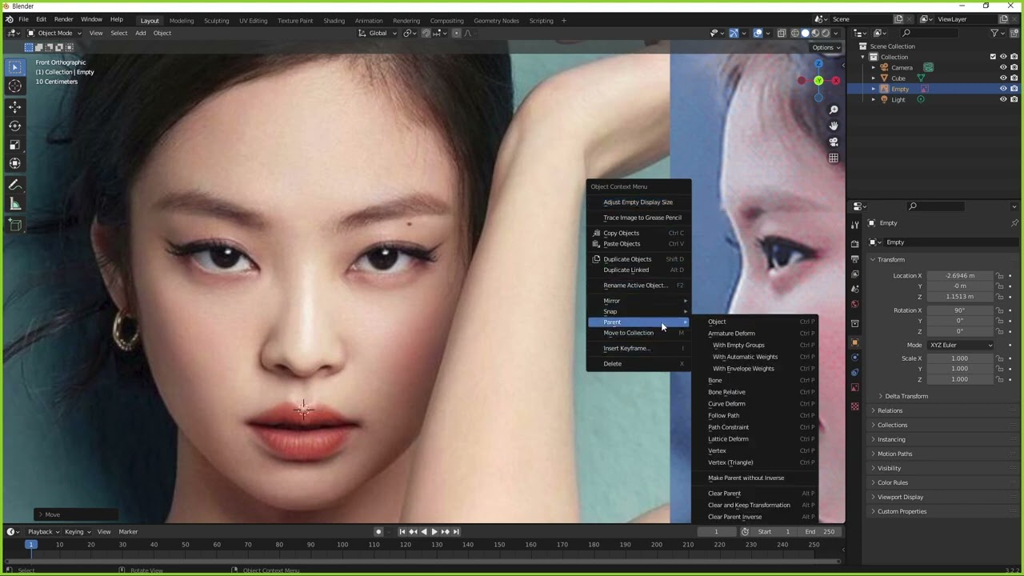Toggle the camera view icon in viewport

(834, 142)
